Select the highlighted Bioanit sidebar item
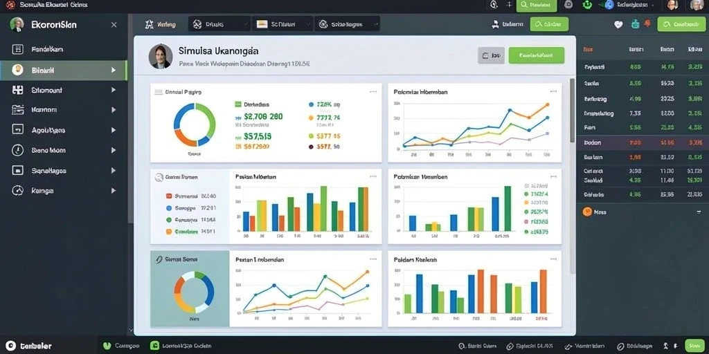 point(63,71)
